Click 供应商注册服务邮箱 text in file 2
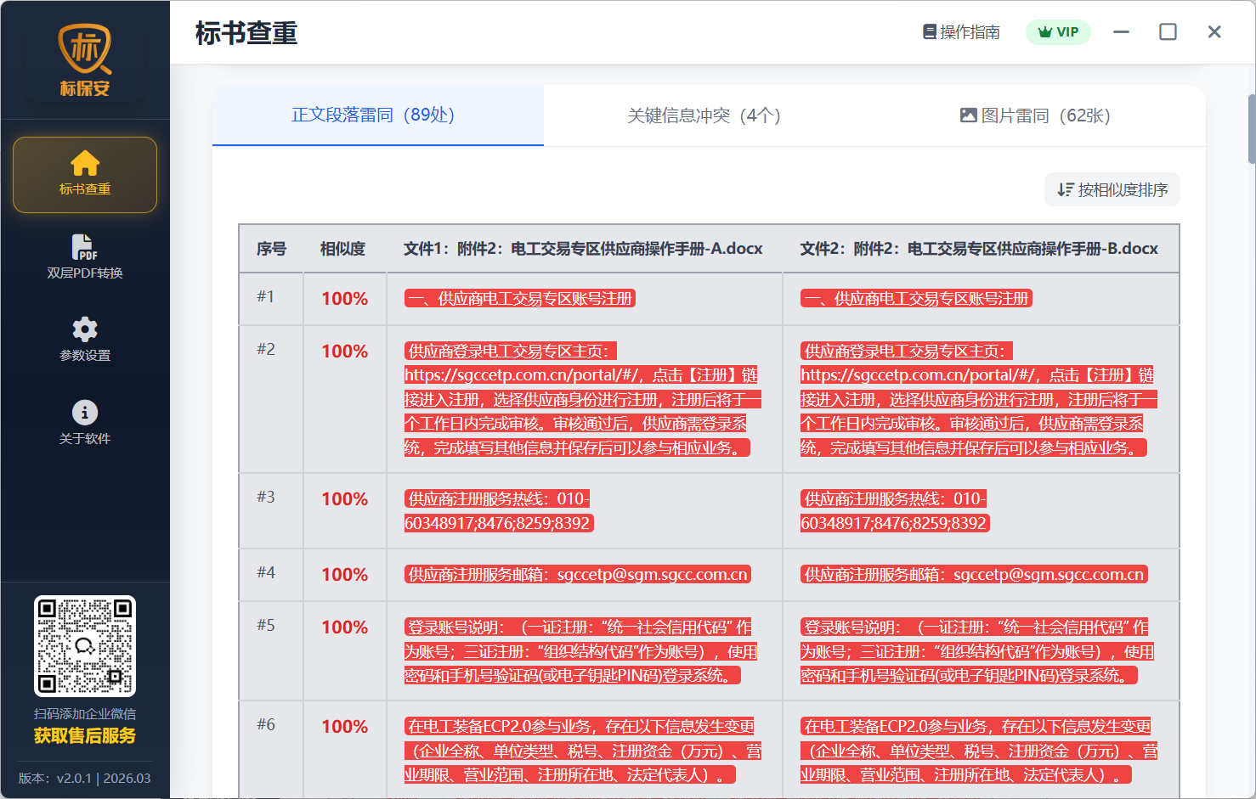1256x799 pixels. pos(974,575)
